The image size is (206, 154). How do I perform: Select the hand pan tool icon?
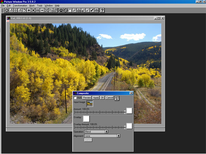click(70, 10)
